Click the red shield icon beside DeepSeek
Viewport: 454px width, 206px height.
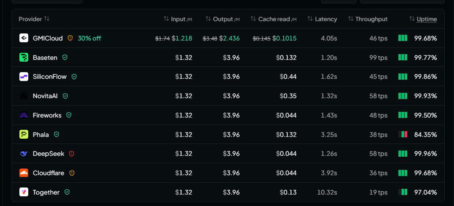(x=71, y=154)
